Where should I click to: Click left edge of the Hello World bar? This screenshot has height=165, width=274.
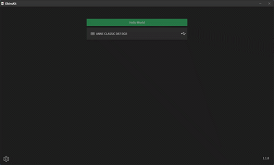pyautogui.click(x=88, y=22)
